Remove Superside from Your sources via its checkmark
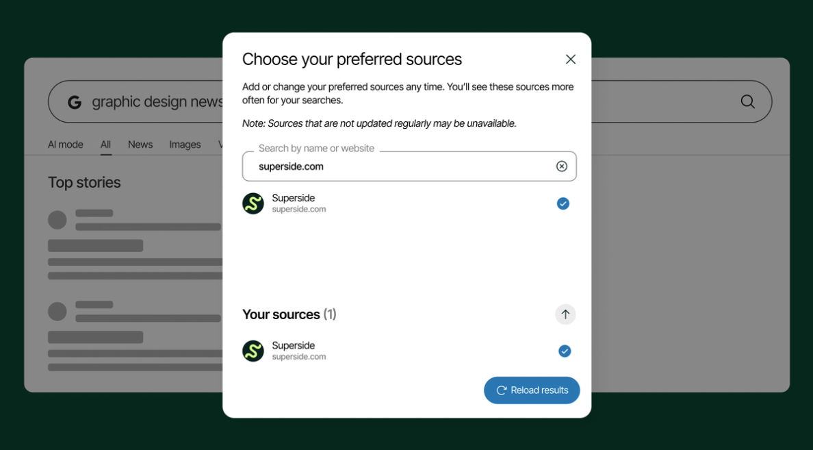This screenshot has height=450, width=813. 565,351
